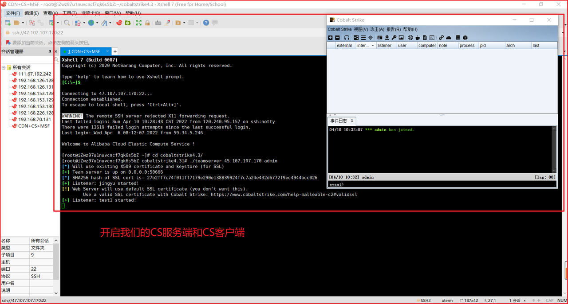
Task: Open keystrokes key icon in Cobalt Strike
Action: tap(394, 38)
